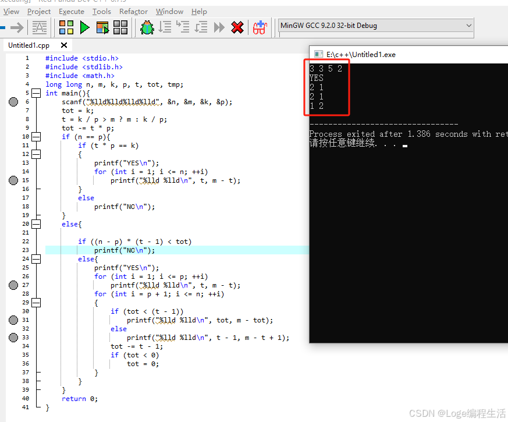
Task: Click the console output line '1 2'
Action: click(x=317, y=106)
